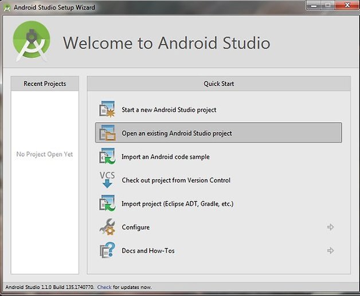The height and width of the screenshot is (296, 360).
Task: Minimize the Setup Wizard window
Action: click(314, 6)
